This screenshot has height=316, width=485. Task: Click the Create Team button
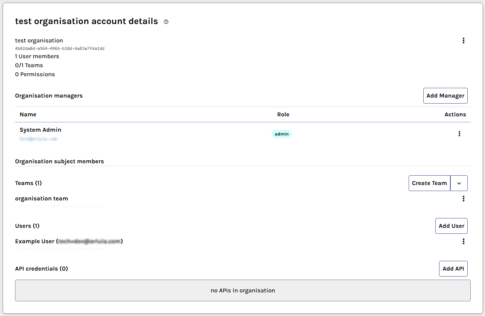(429, 183)
